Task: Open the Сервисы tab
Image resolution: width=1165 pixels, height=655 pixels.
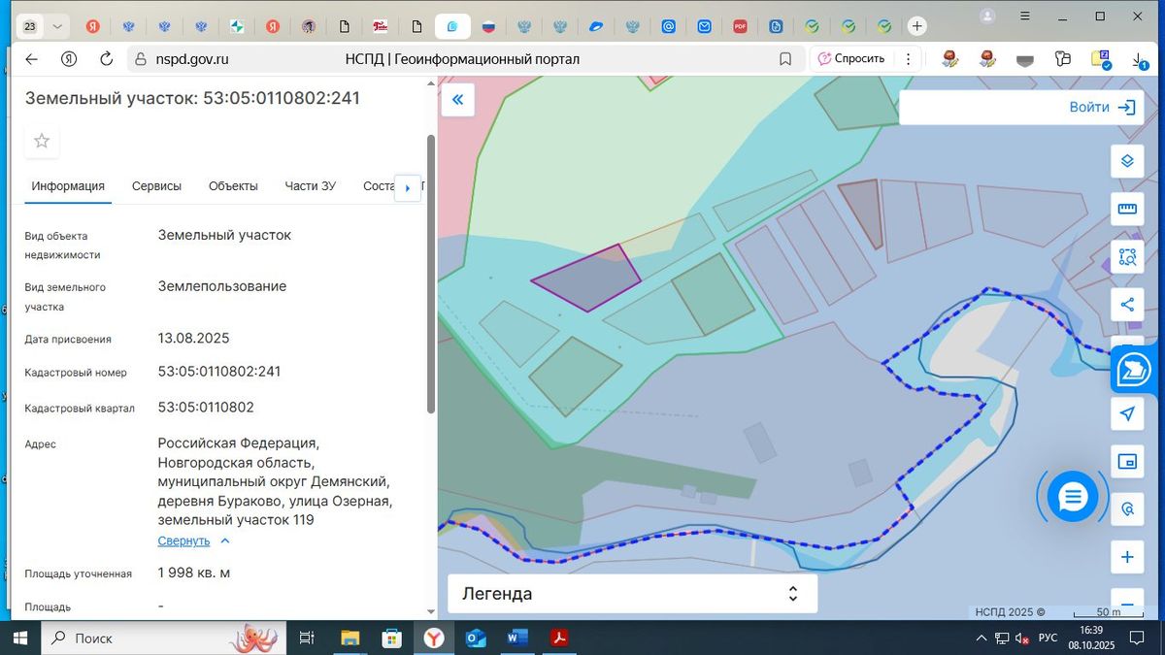Action: [x=156, y=186]
